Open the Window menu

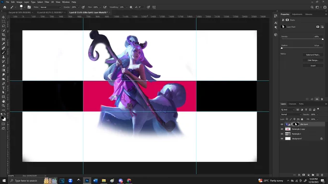click(x=66, y=2)
